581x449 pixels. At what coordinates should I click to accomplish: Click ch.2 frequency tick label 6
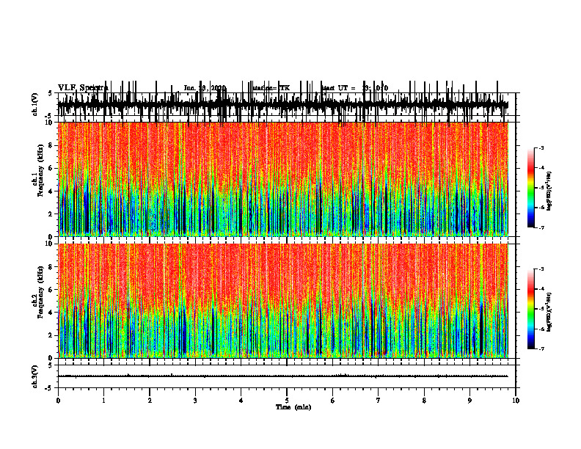click(x=51, y=290)
